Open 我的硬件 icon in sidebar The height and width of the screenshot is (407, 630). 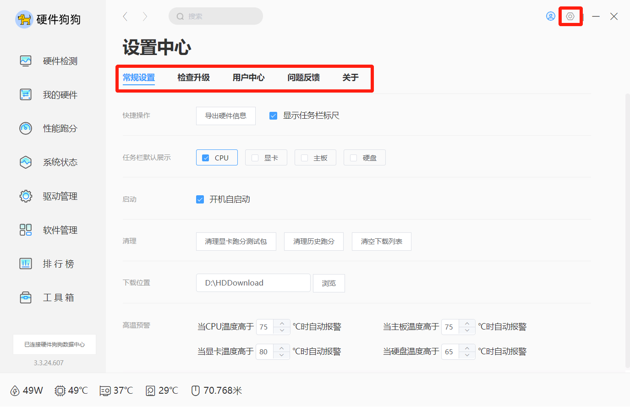(26, 94)
